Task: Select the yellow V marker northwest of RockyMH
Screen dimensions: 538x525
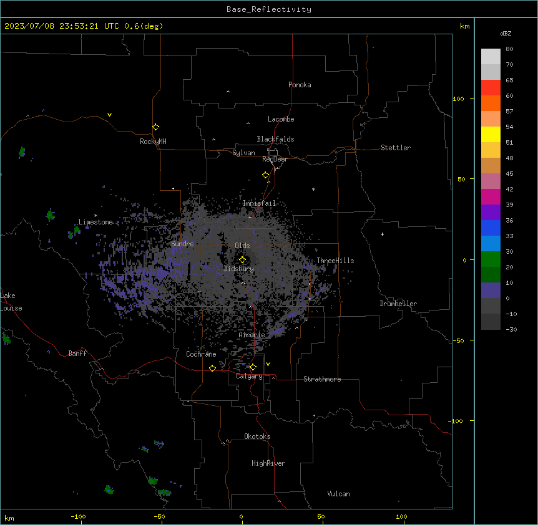Action: 109,115
